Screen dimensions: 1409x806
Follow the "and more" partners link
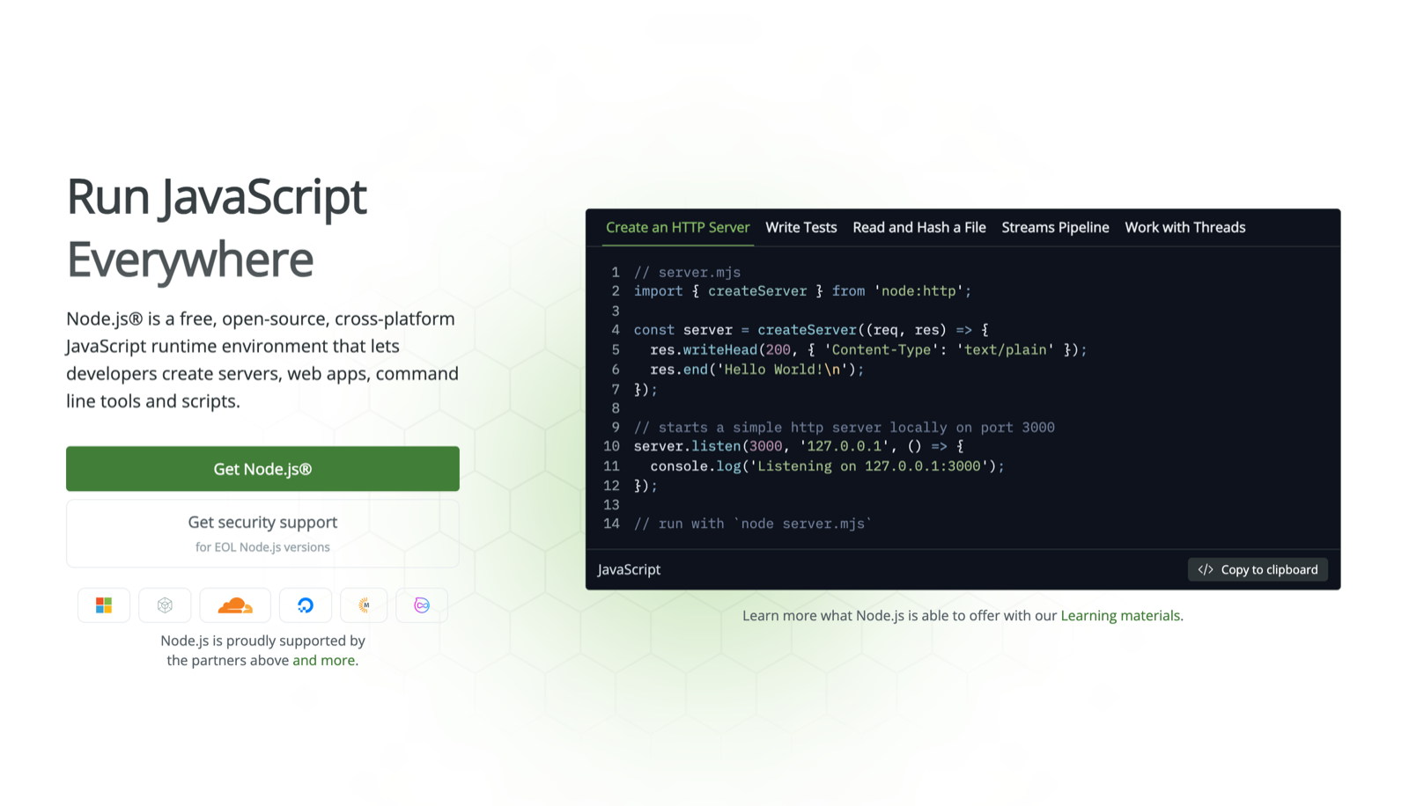tap(324, 661)
